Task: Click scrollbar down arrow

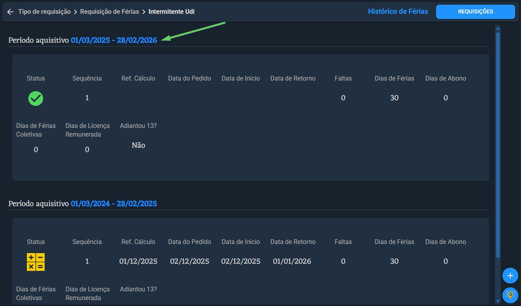Action: click(498, 301)
